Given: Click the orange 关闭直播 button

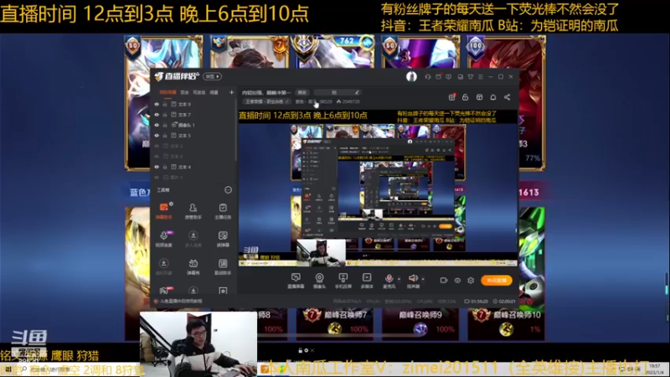Looking at the screenshot, I should point(496,281).
